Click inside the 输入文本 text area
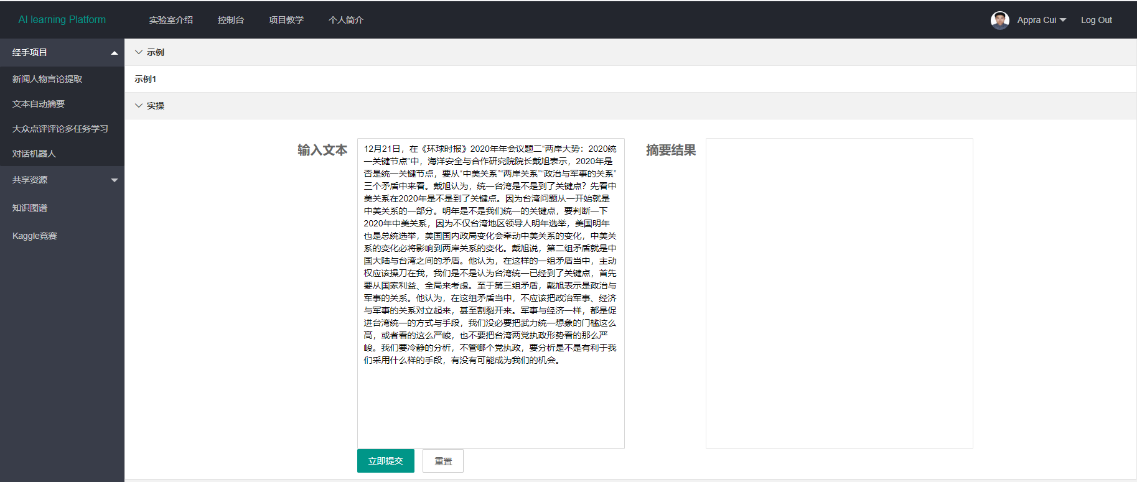Screen dimensions: 1137x482 point(491,294)
